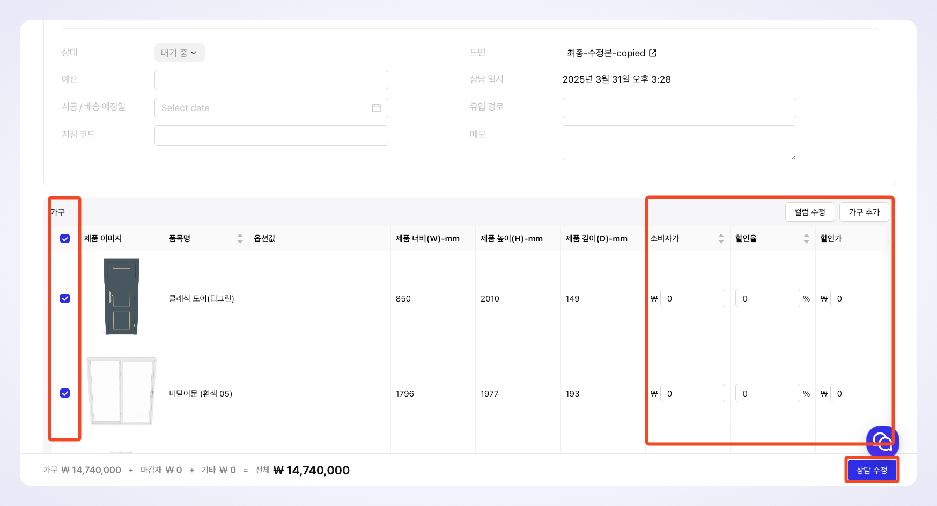Sort table by 품목명 column arrows
937x506 pixels.
pyautogui.click(x=240, y=239)
